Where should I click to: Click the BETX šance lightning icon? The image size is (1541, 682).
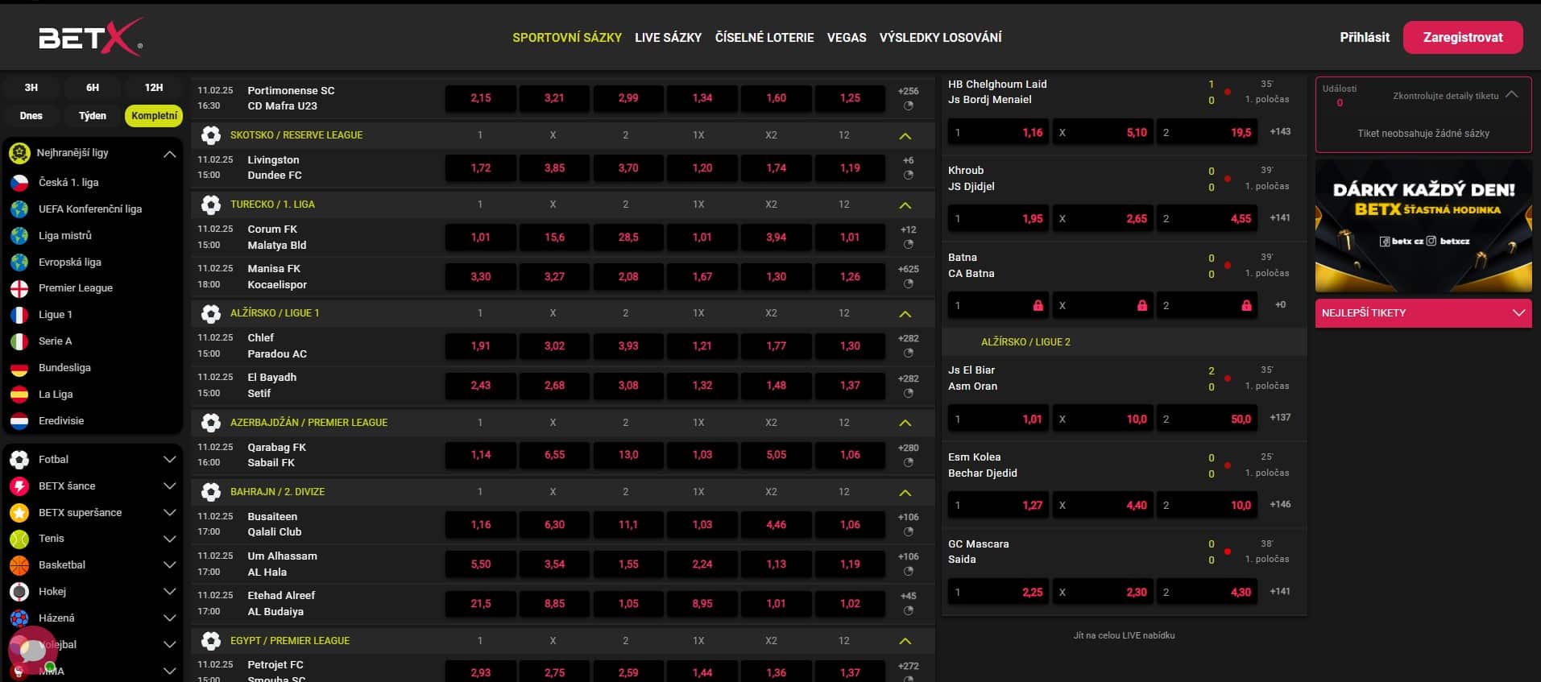pyautogui.click(x=19, y=486)
